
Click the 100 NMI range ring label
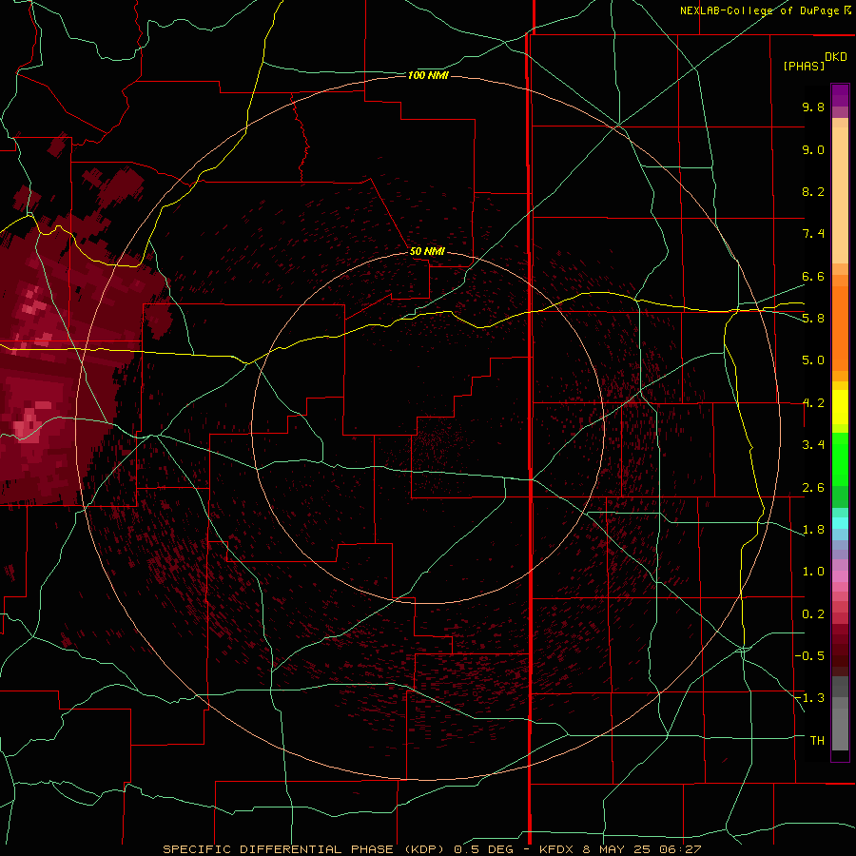pyautogui.click(x=428, y=75)
